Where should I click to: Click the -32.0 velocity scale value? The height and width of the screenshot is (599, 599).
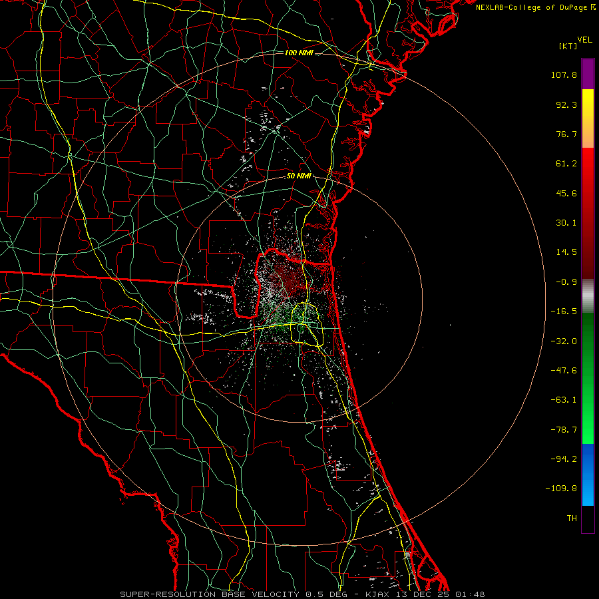point(564,341)
